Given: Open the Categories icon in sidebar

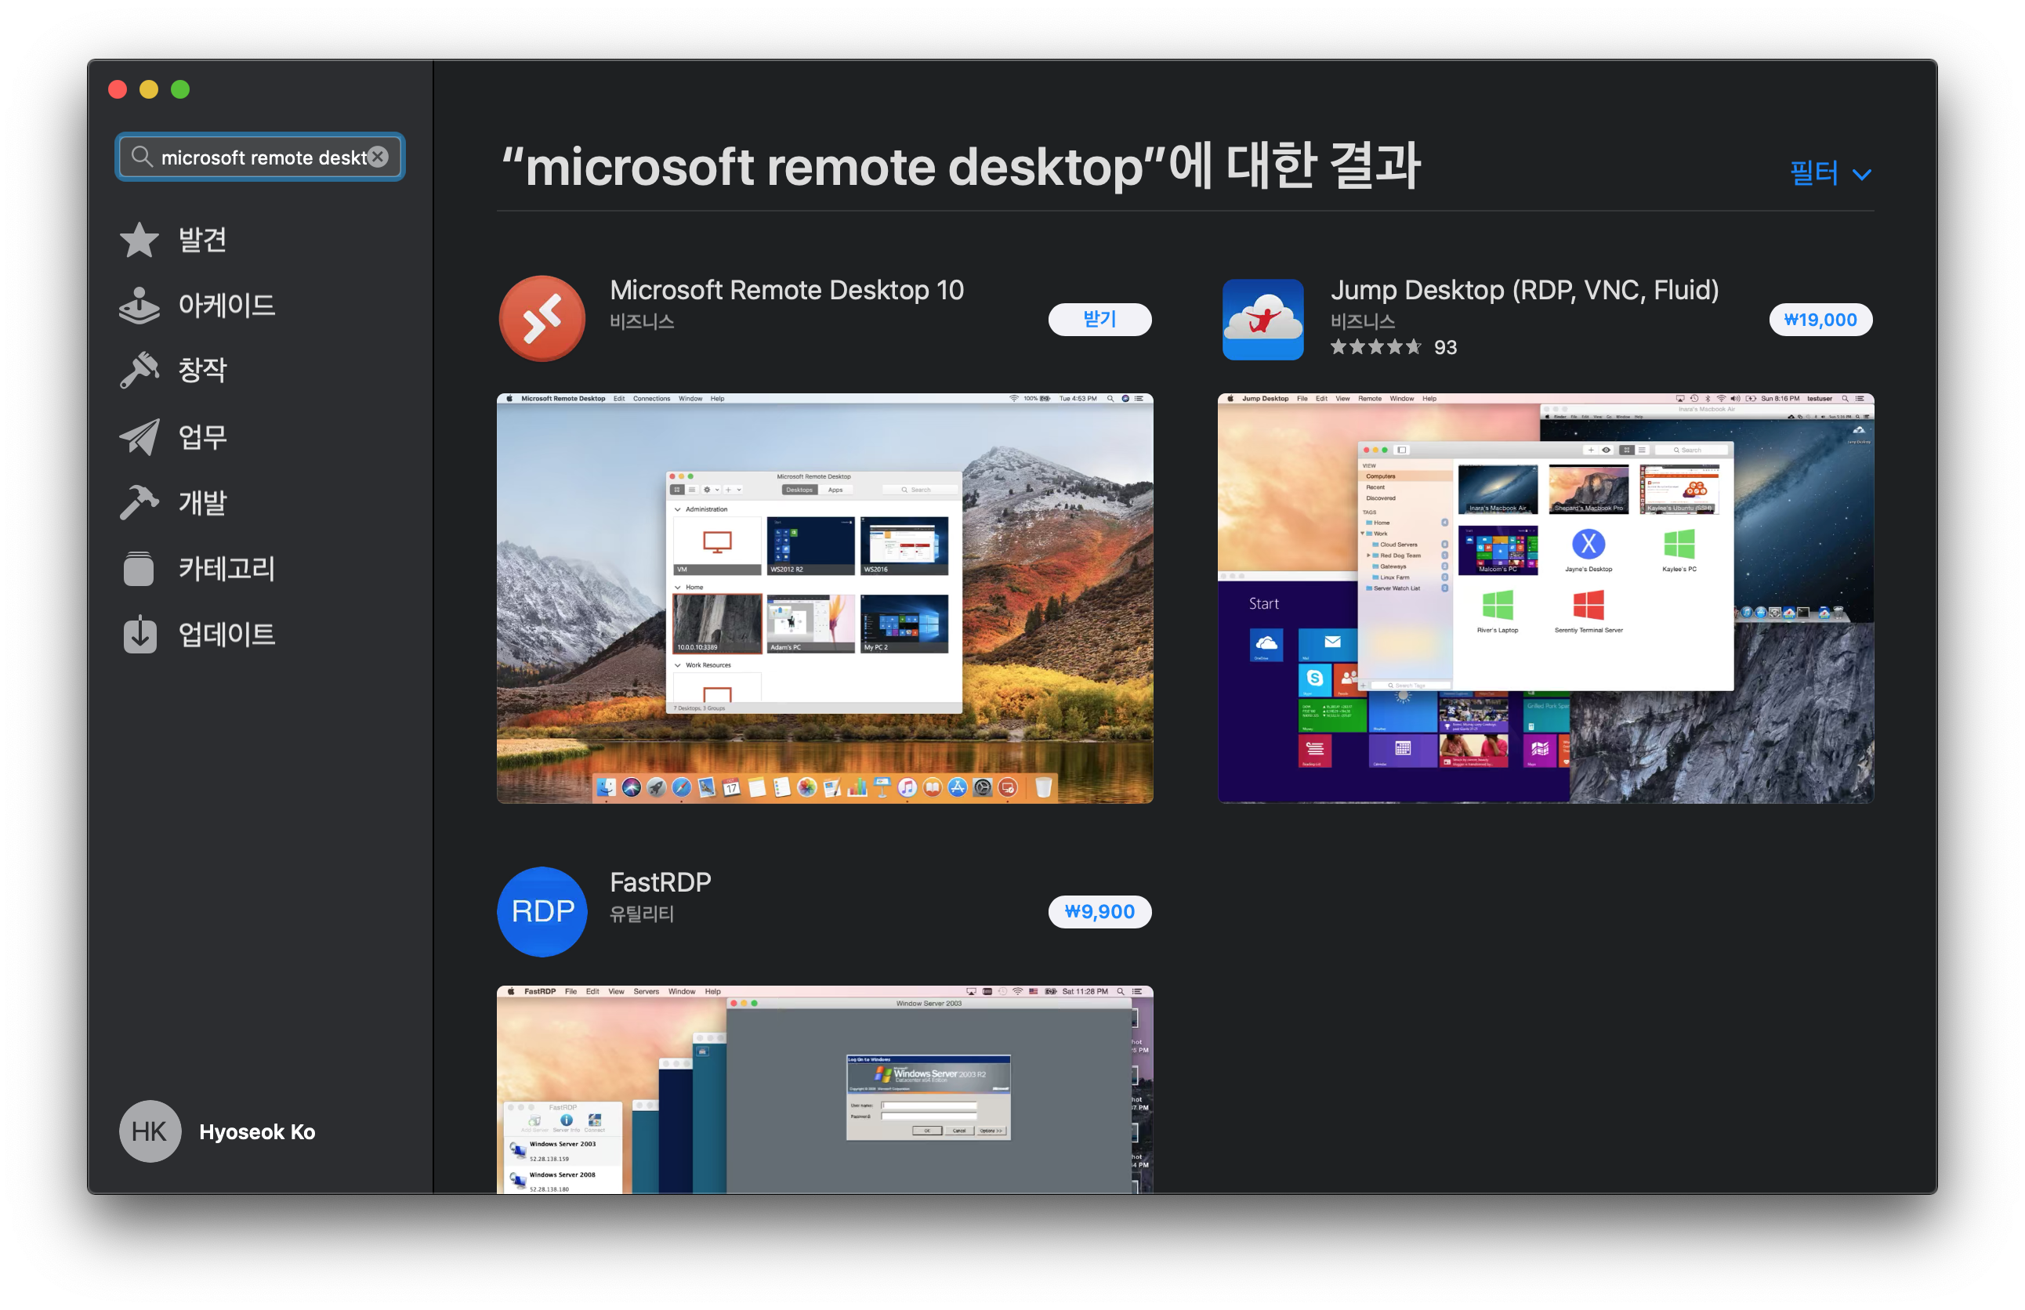Looking at the screenshot, I should click(x=139, y=568).
